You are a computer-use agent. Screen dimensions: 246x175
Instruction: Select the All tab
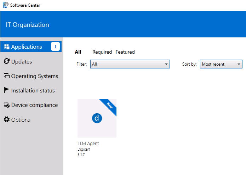click(x=78, y=52)
